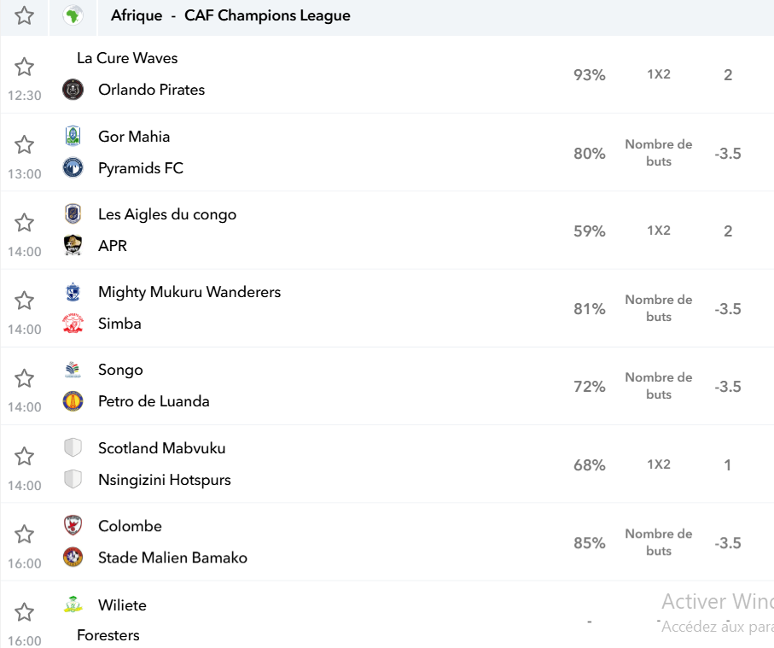Image resolution: width=774 pixels, height=648 pixels.
Task: Click the APR club badge
Action: tap(73, 246)
